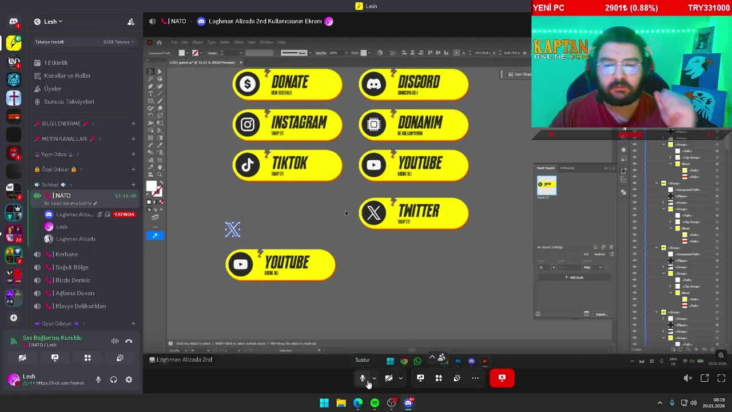The width and height of the screenshot is (732, 412).
Task: Click Illustrator fill color swatch in toolbar
Action: pyautogui.click(x=152, y=186)
